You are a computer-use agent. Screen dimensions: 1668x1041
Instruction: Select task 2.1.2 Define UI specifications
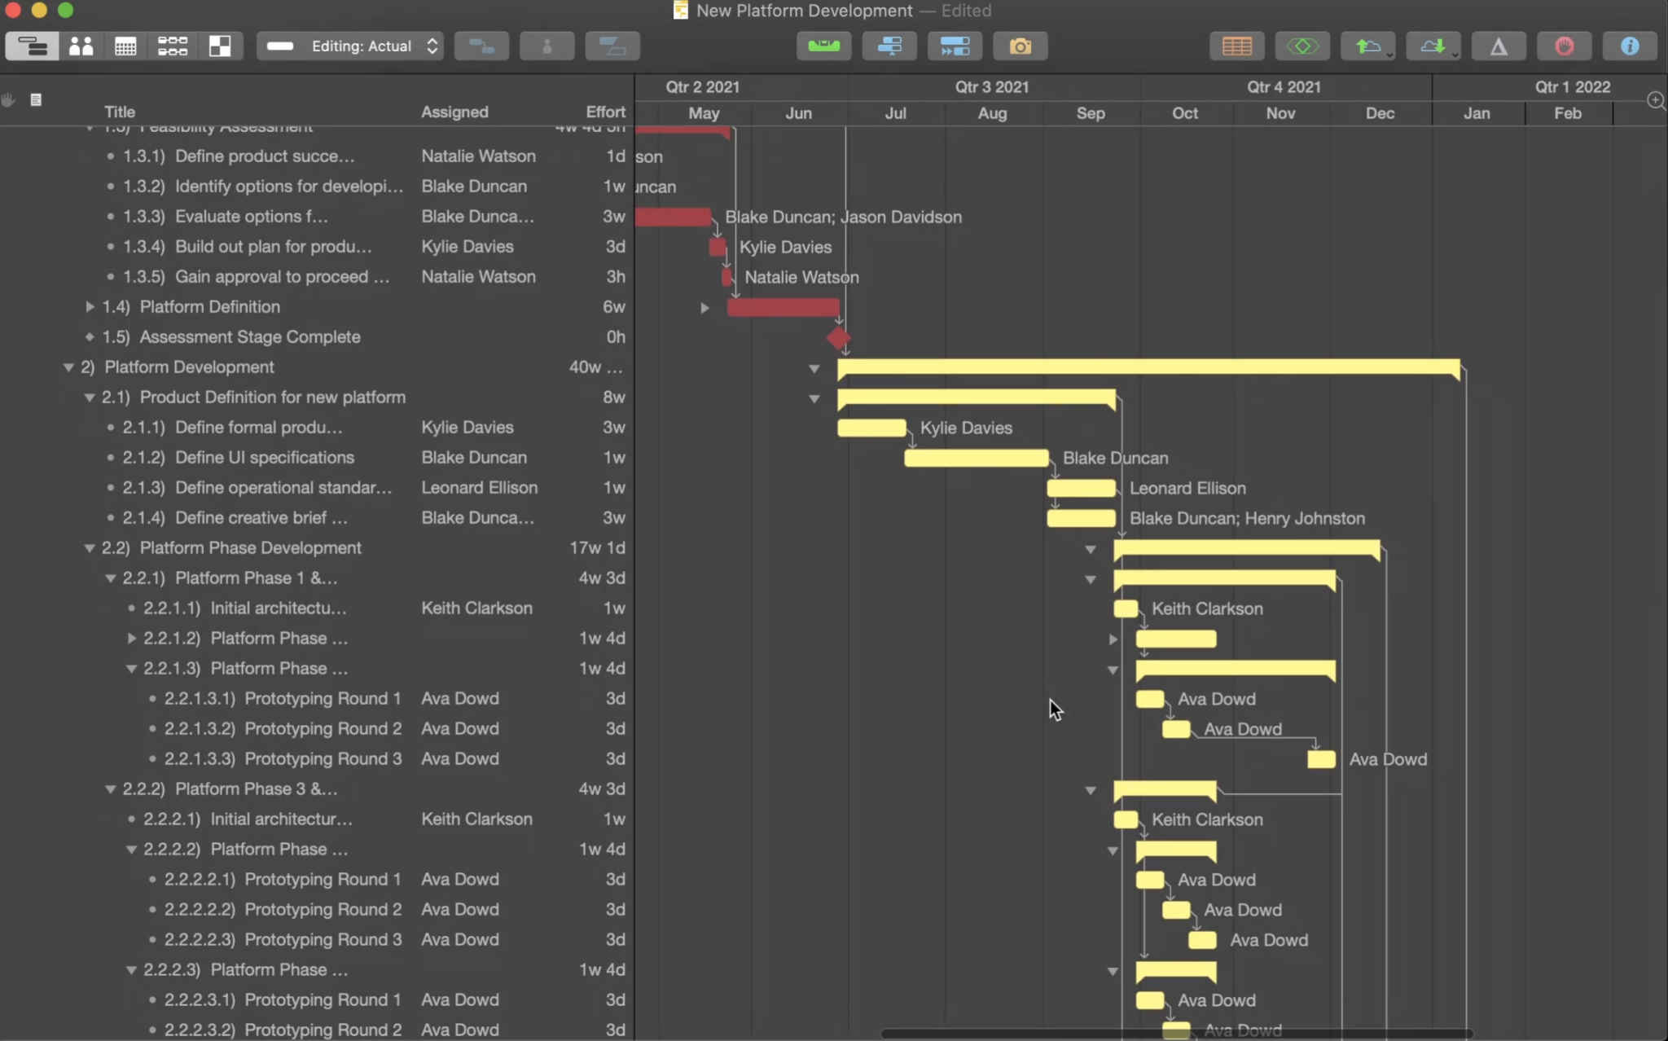[264, 458]
